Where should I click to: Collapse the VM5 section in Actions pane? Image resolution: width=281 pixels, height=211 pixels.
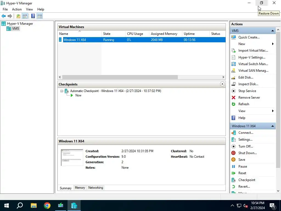272,31
